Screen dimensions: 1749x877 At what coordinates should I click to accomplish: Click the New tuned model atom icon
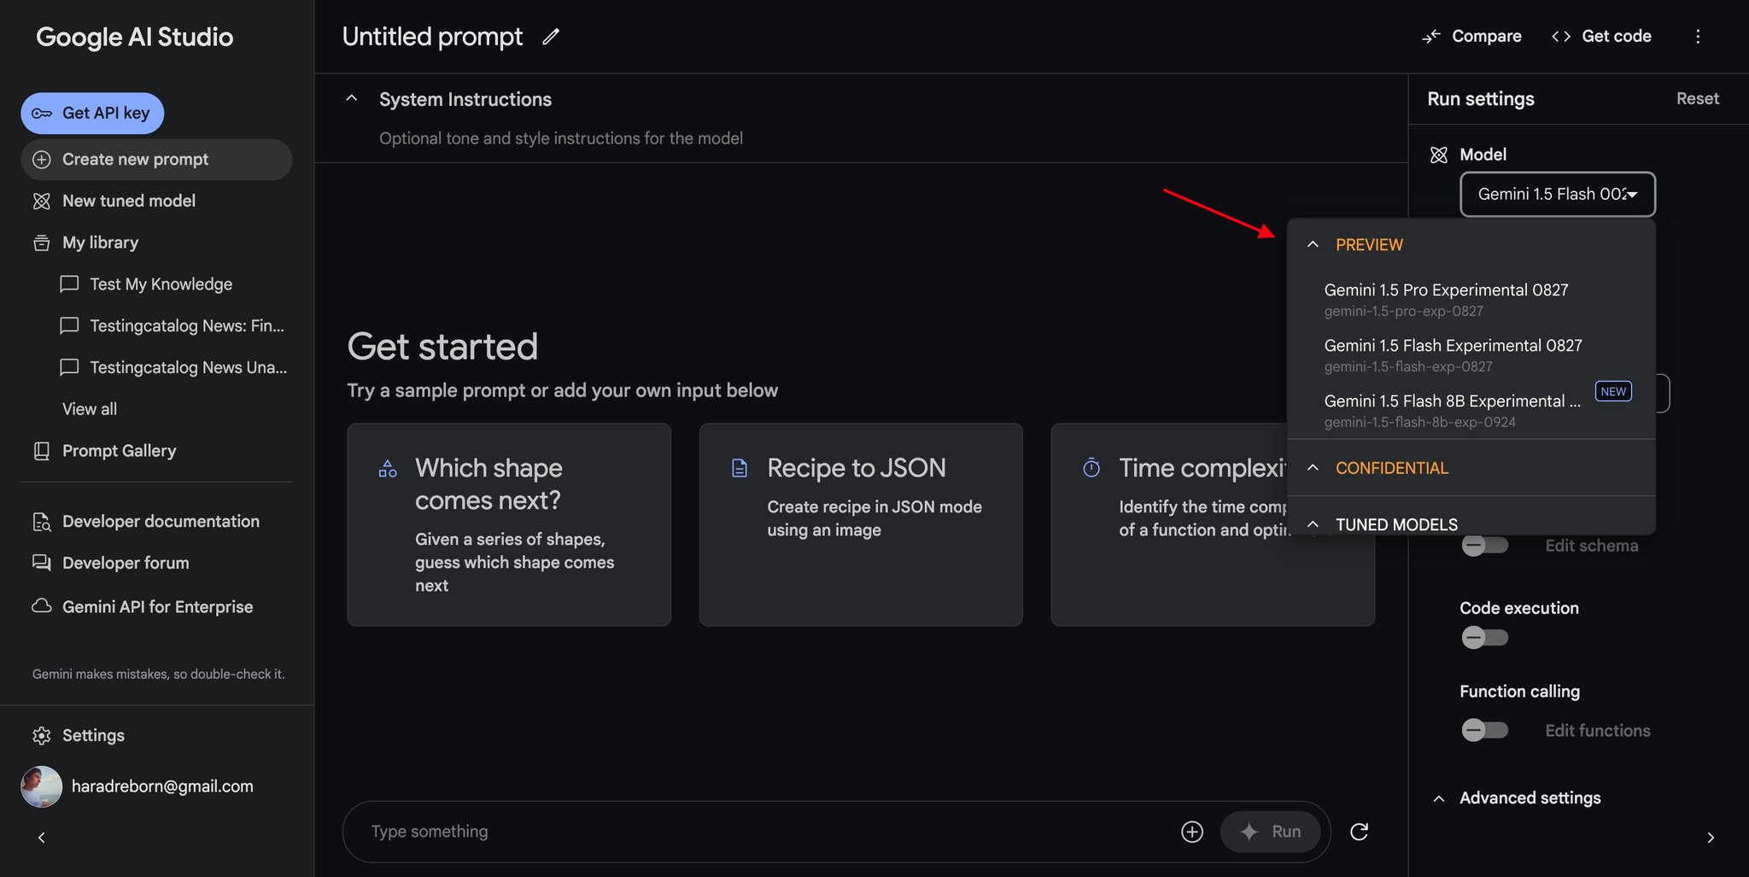[41, 202]
